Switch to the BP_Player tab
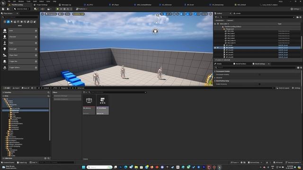303x170 pixels. (x=115, y=5)
